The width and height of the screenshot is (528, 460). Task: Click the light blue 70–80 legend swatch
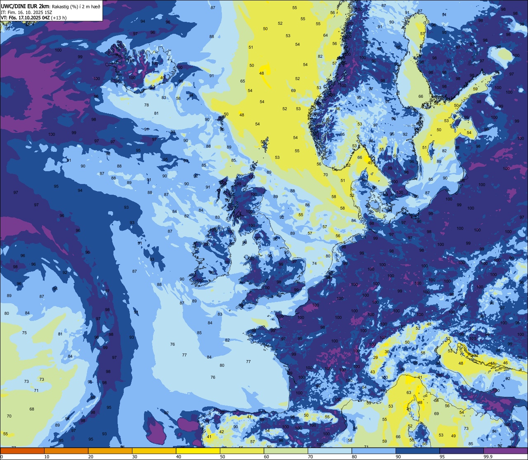pos(330,451)
